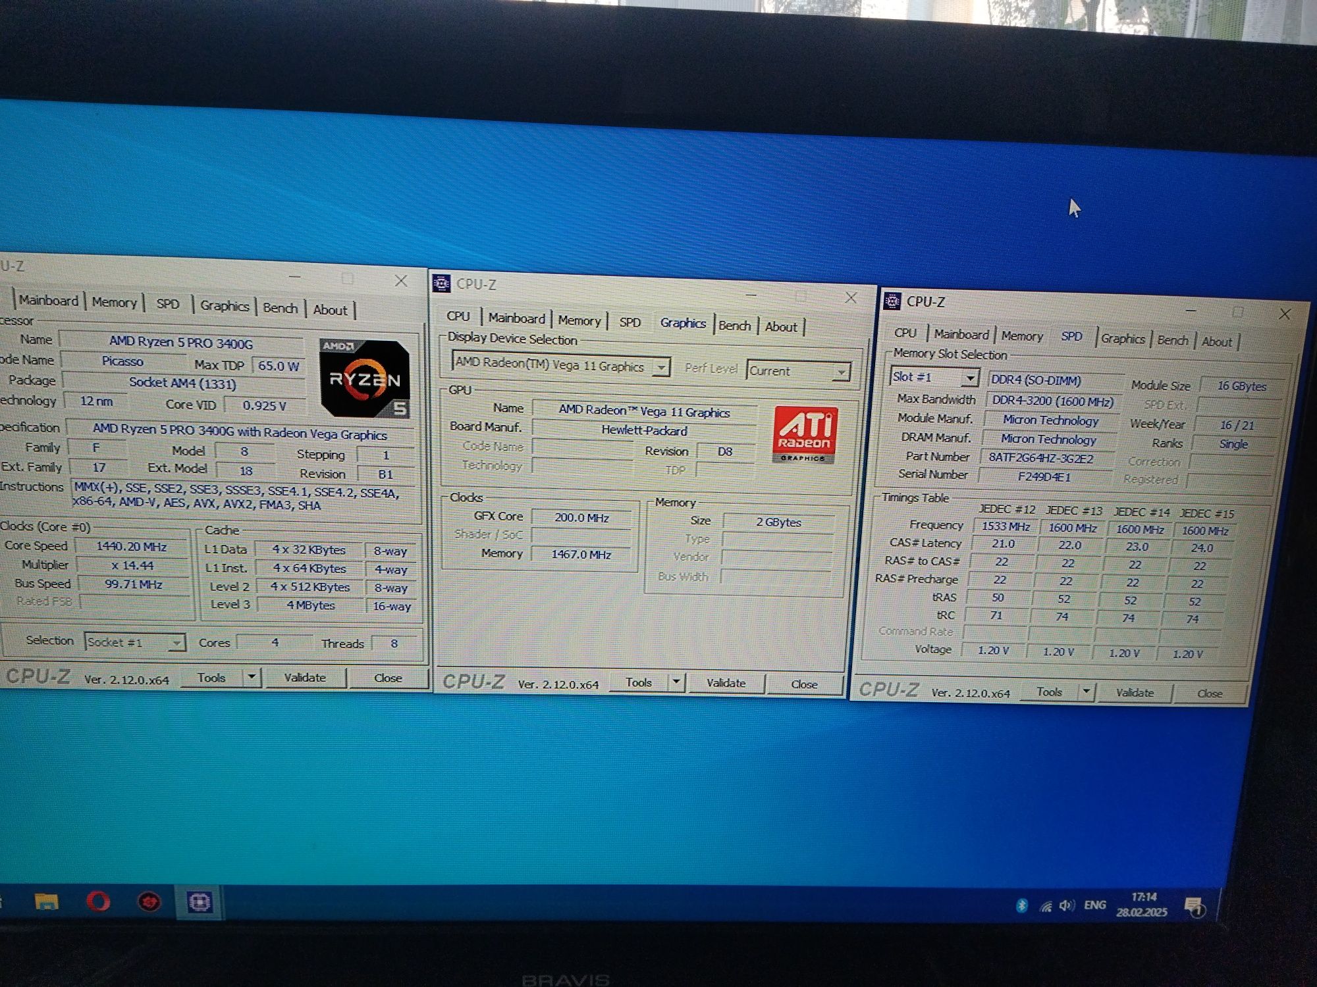Click Tools button in middle window

[x=638, y=682]
